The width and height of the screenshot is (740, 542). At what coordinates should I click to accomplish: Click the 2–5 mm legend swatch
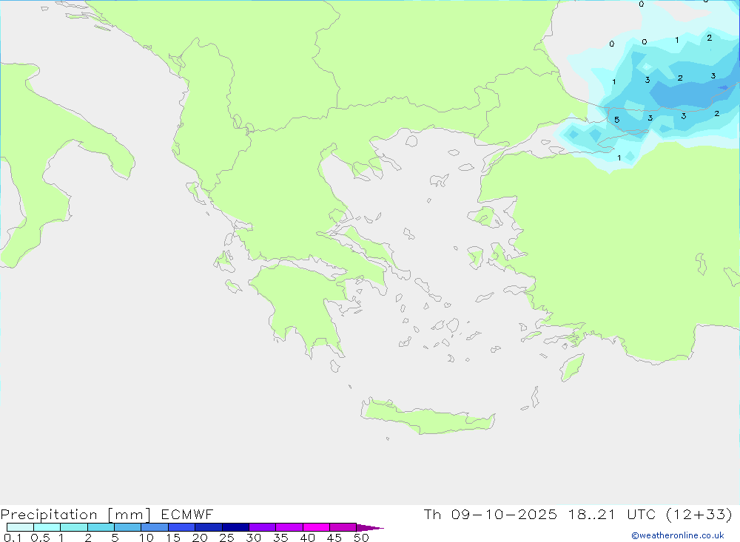pos(101,527)
